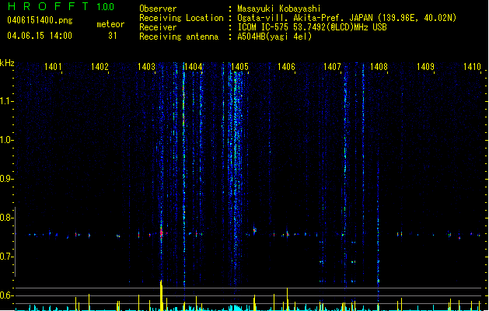Click the 0.7 kHz axis value

6,257
